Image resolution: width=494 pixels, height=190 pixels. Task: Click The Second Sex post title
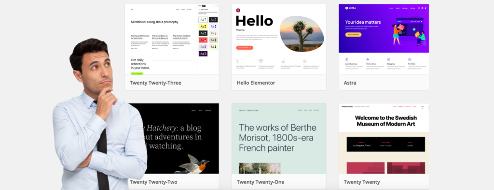tap(160, 37)
